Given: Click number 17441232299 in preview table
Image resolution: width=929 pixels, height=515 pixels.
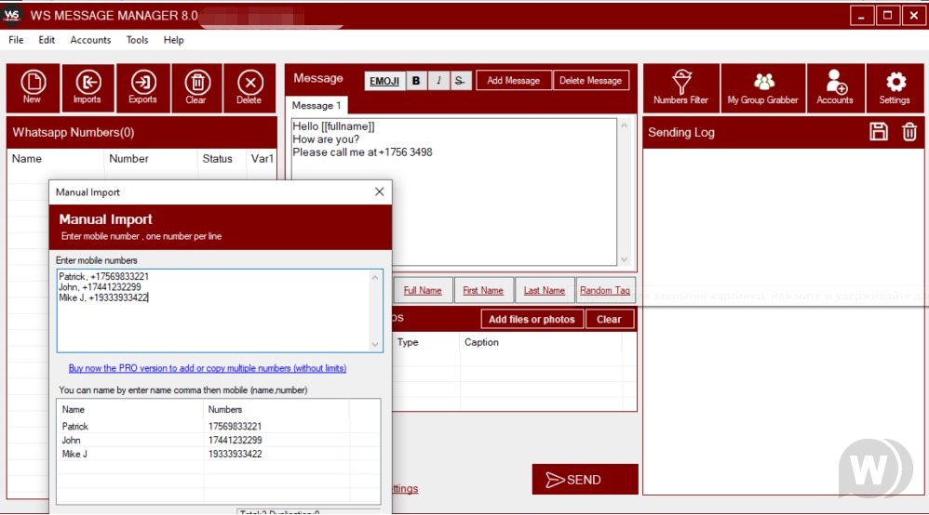Looking at the screenshot, I should [x=235, y=440].
